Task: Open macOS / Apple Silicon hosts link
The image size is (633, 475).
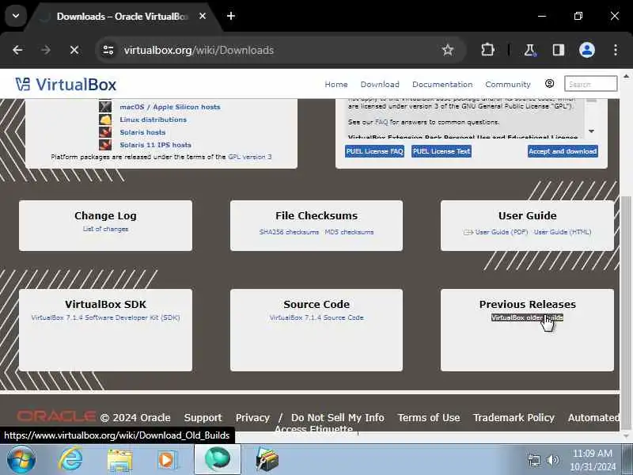Action: point(170,107)
